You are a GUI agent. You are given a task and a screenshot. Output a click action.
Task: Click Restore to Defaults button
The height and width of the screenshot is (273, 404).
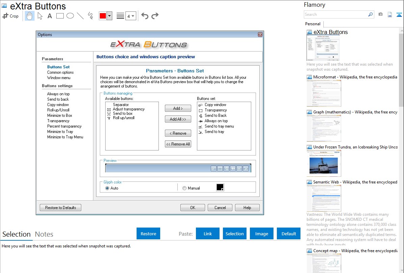pos(61,208)
